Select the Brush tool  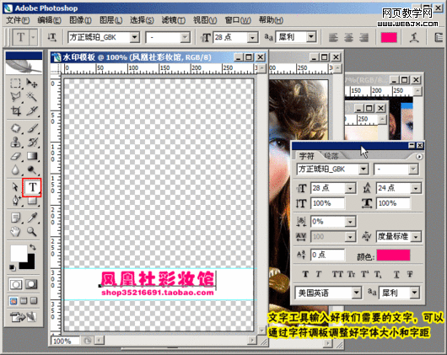32,128
